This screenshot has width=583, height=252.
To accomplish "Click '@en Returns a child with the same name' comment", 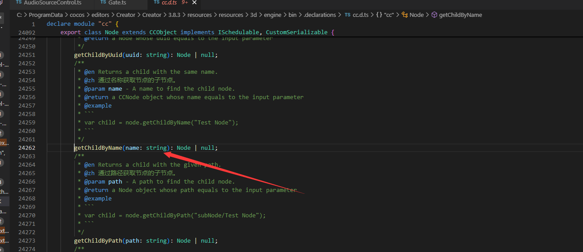I will (148, 72).
